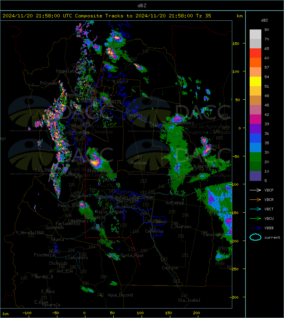Click the 'Ant_ESA' place label on map
284x318 pixels.
65,271
